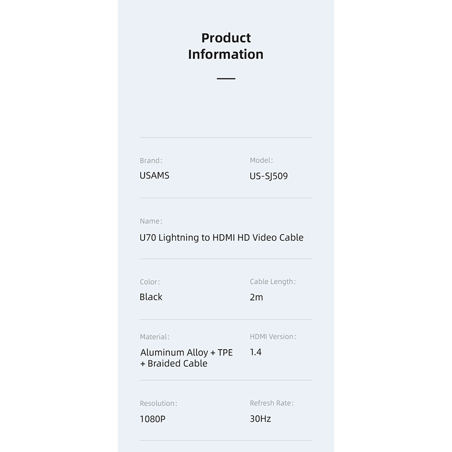Screen dimensions: 452x452
Task: Click the U70 Lightning to HDMI product name
Action: click(x=221, y=237)
